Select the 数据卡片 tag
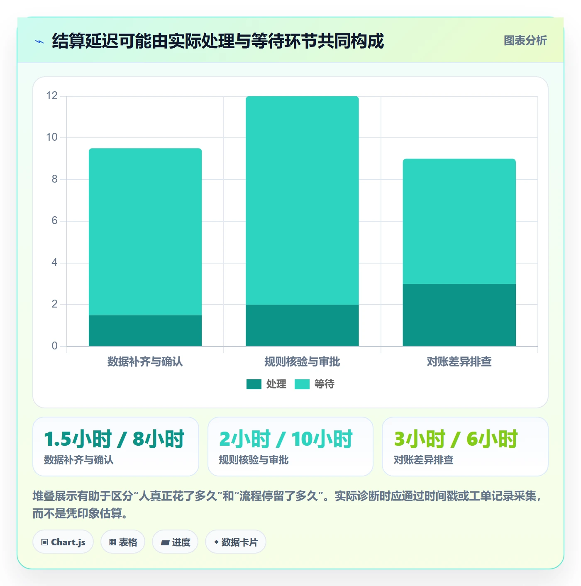This screenshot has height=586, width=581. 236,542
